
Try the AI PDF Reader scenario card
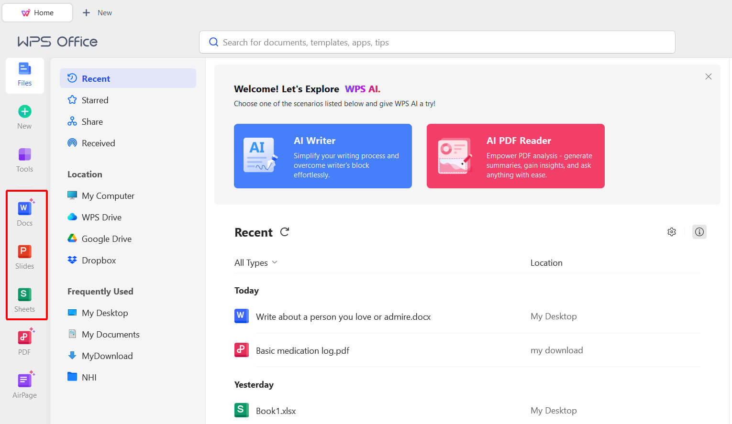[x=516, y=156]
